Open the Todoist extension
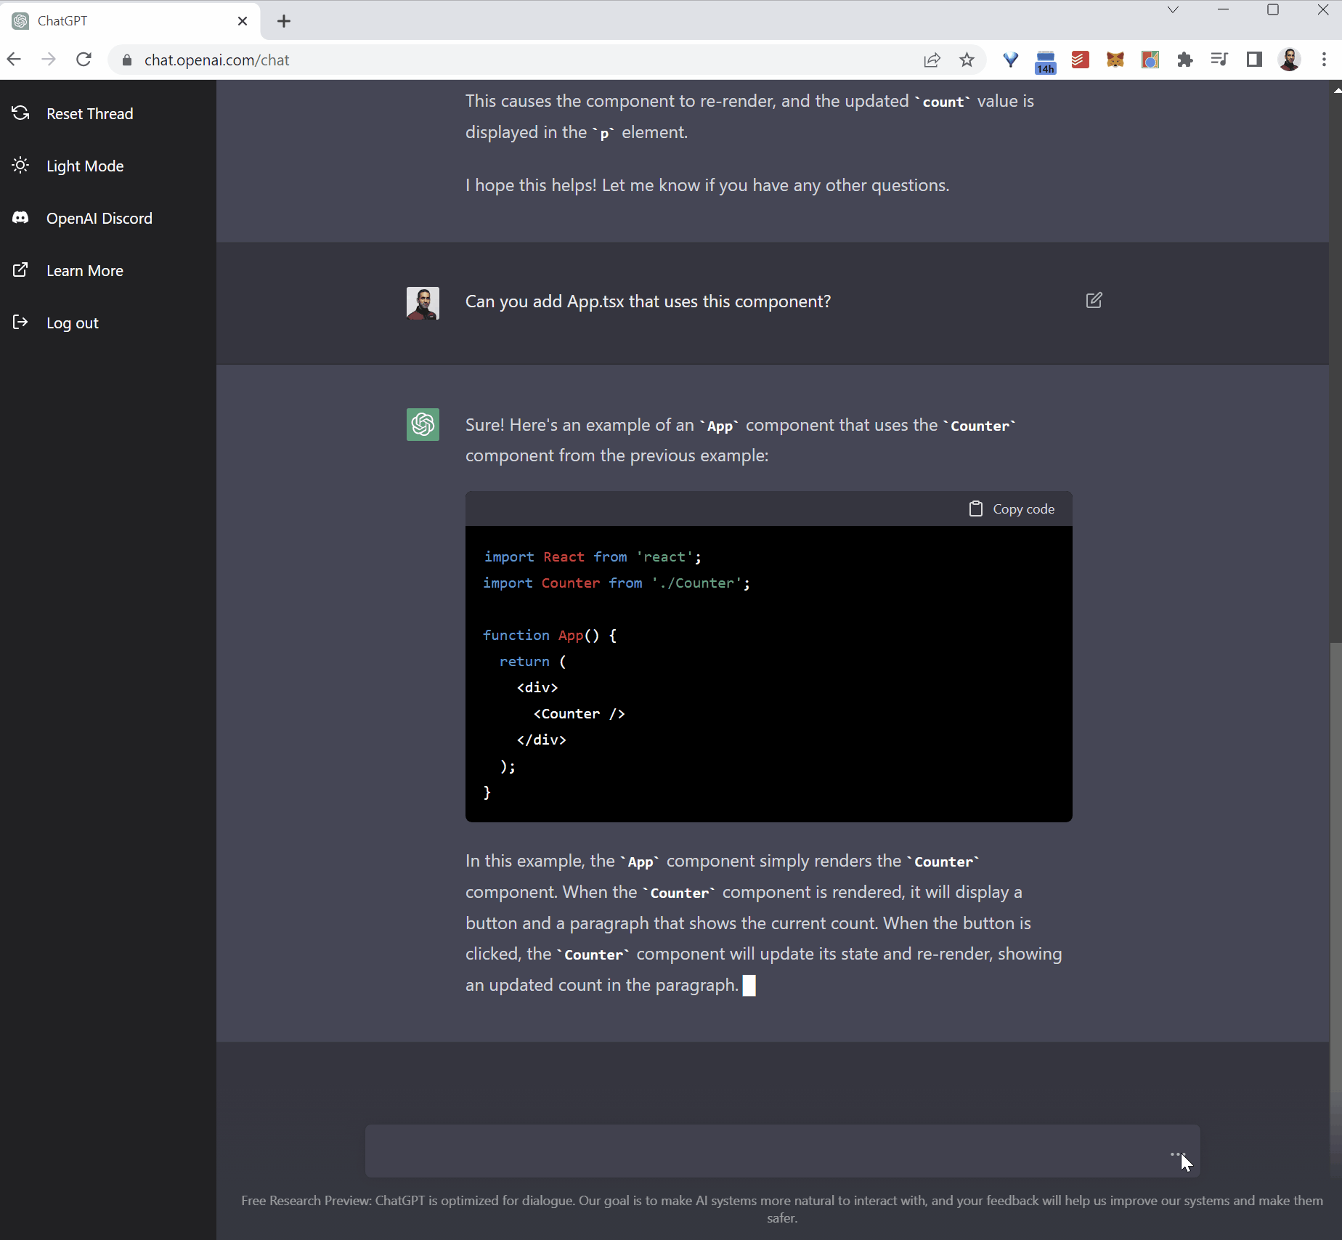The height and width of the screenshot is (1240, 1342). pos(1080,60)
